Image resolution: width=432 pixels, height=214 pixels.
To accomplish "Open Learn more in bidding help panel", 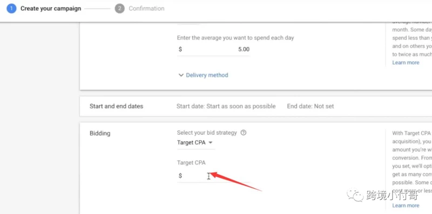I will click(x=406, y=205).
